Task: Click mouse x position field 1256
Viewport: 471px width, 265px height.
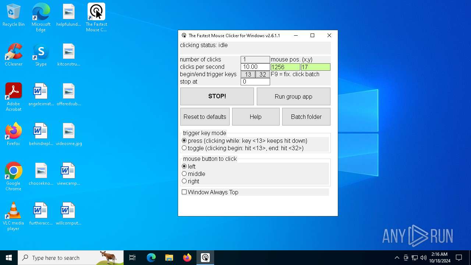Action: pos(286,67)
